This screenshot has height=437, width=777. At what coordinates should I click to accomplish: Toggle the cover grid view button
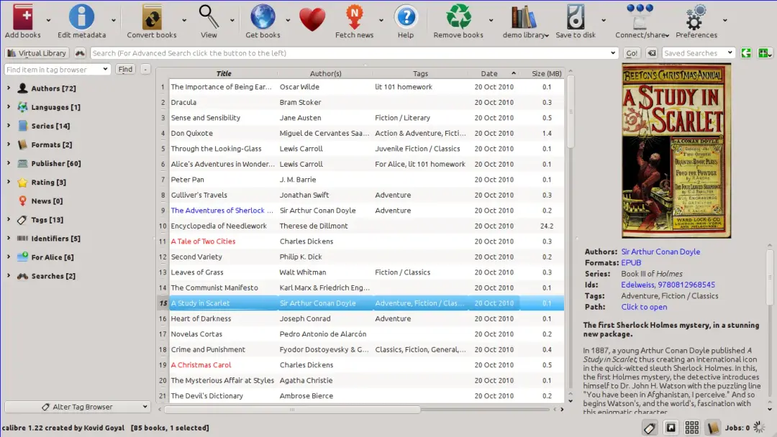pyautogui.click(x=691, y=428)
